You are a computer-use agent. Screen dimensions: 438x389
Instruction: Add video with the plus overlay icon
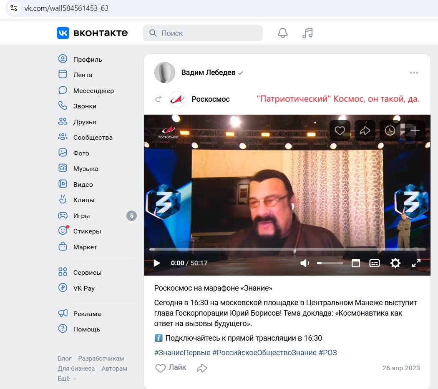coord(415,131)
